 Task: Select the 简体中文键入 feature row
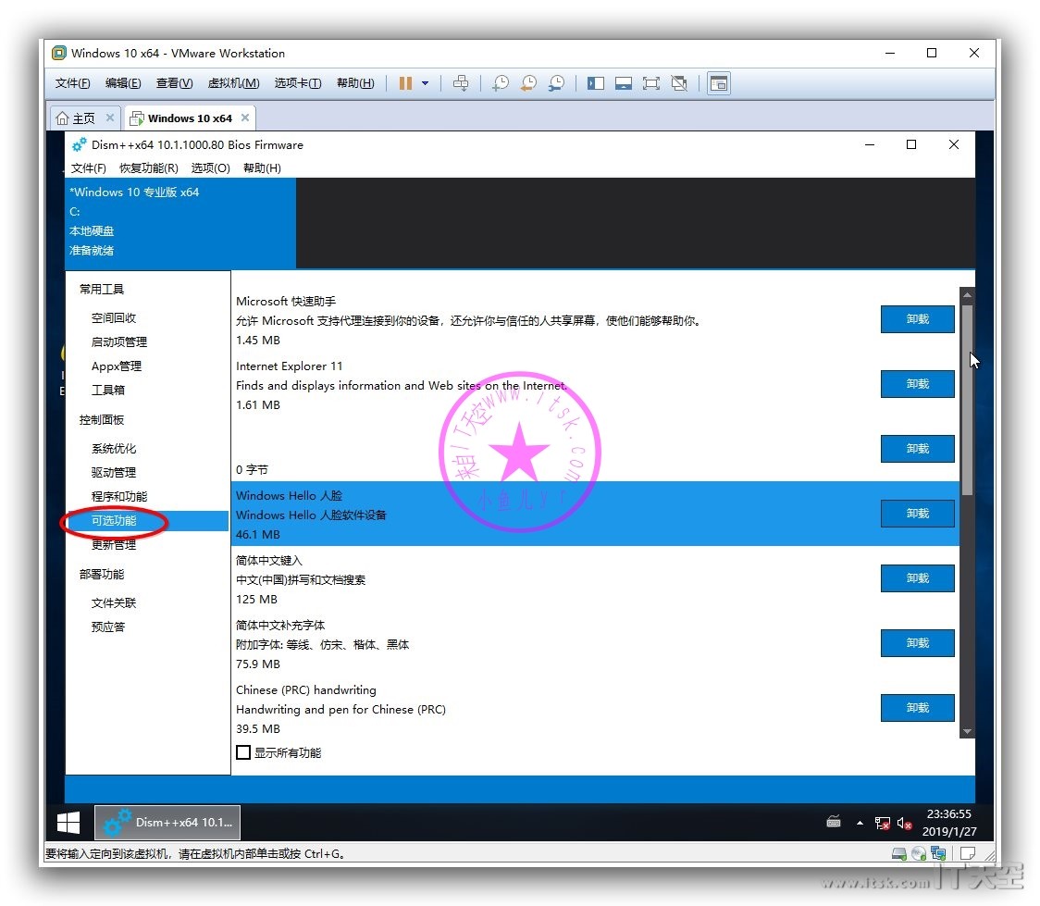pyautogui.click(x=595, y=579)
